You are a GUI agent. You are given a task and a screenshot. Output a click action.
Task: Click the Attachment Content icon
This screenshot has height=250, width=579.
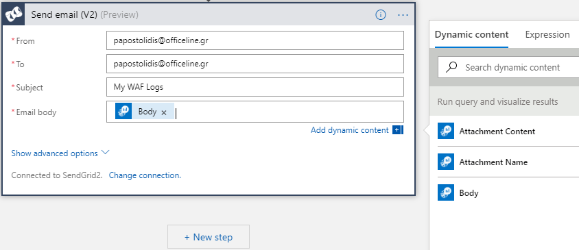click(x=446, y=132)
